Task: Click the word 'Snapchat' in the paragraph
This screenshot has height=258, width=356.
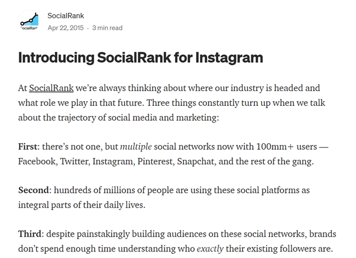Action: tap(196, 162)
